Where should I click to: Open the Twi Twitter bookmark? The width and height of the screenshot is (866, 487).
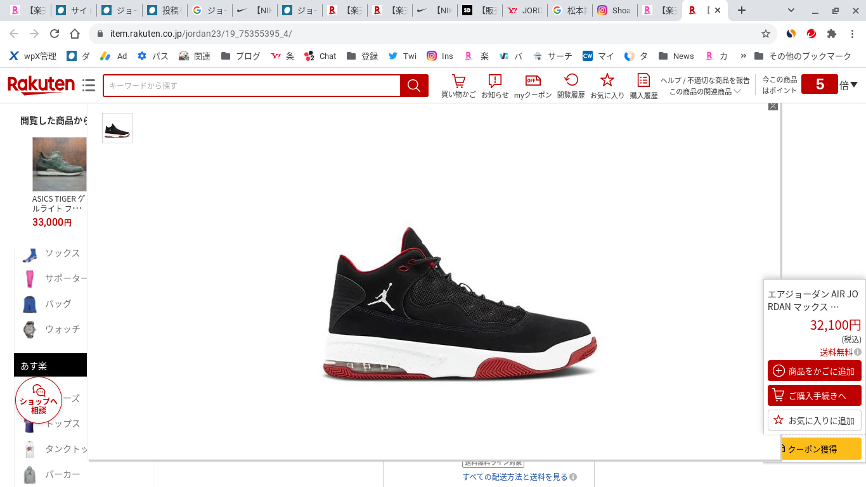(402, 56)
